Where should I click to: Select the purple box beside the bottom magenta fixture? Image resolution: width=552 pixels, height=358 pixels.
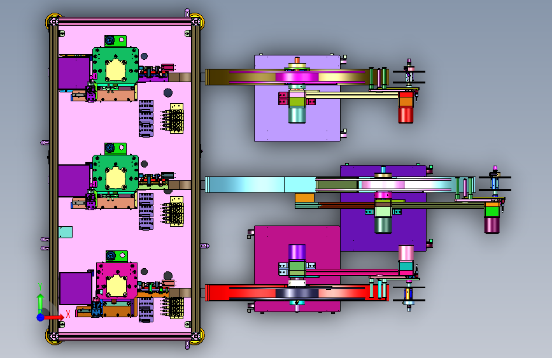click(x=76, y=288)
